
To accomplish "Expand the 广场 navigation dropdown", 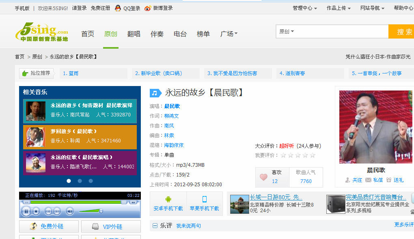I will 229,34.
